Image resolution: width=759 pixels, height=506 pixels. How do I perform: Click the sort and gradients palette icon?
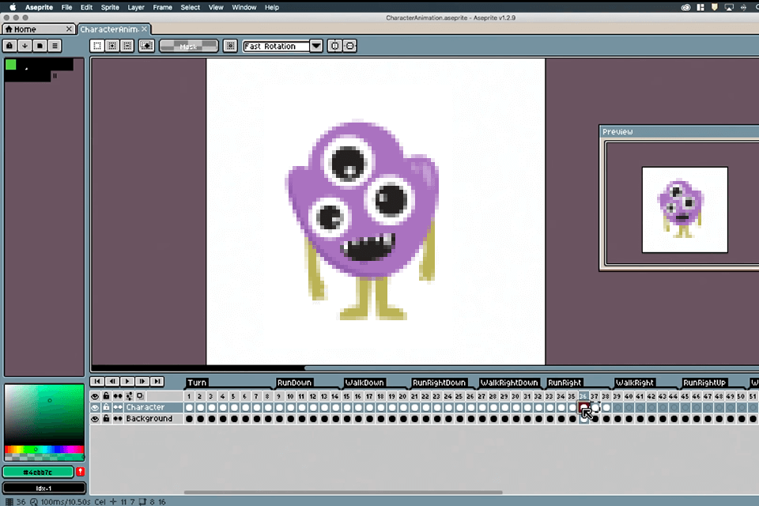pyautogui.click(x=25, y=46)
